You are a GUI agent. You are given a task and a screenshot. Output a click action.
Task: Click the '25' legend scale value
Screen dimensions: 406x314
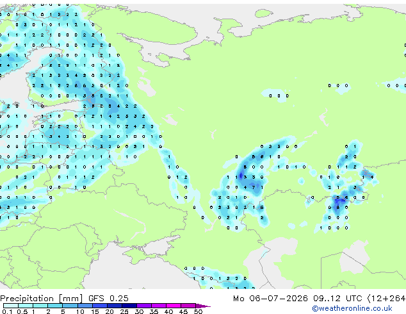coord(124,311)
